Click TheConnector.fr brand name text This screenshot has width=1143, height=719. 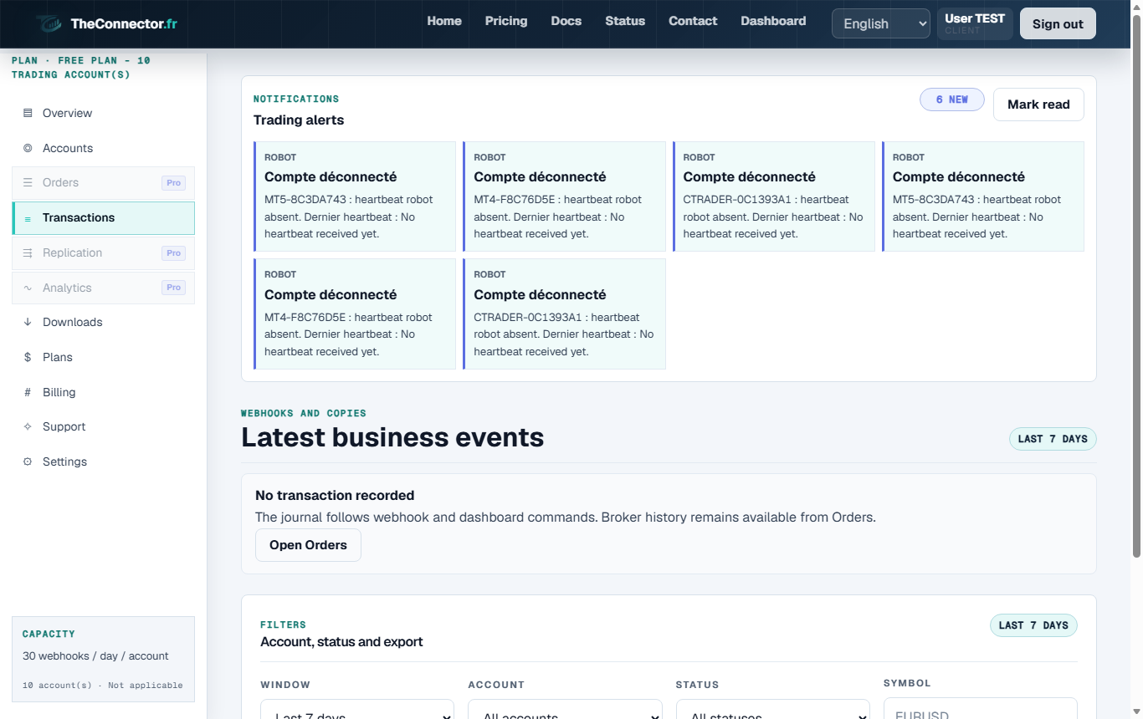point(124,23)
